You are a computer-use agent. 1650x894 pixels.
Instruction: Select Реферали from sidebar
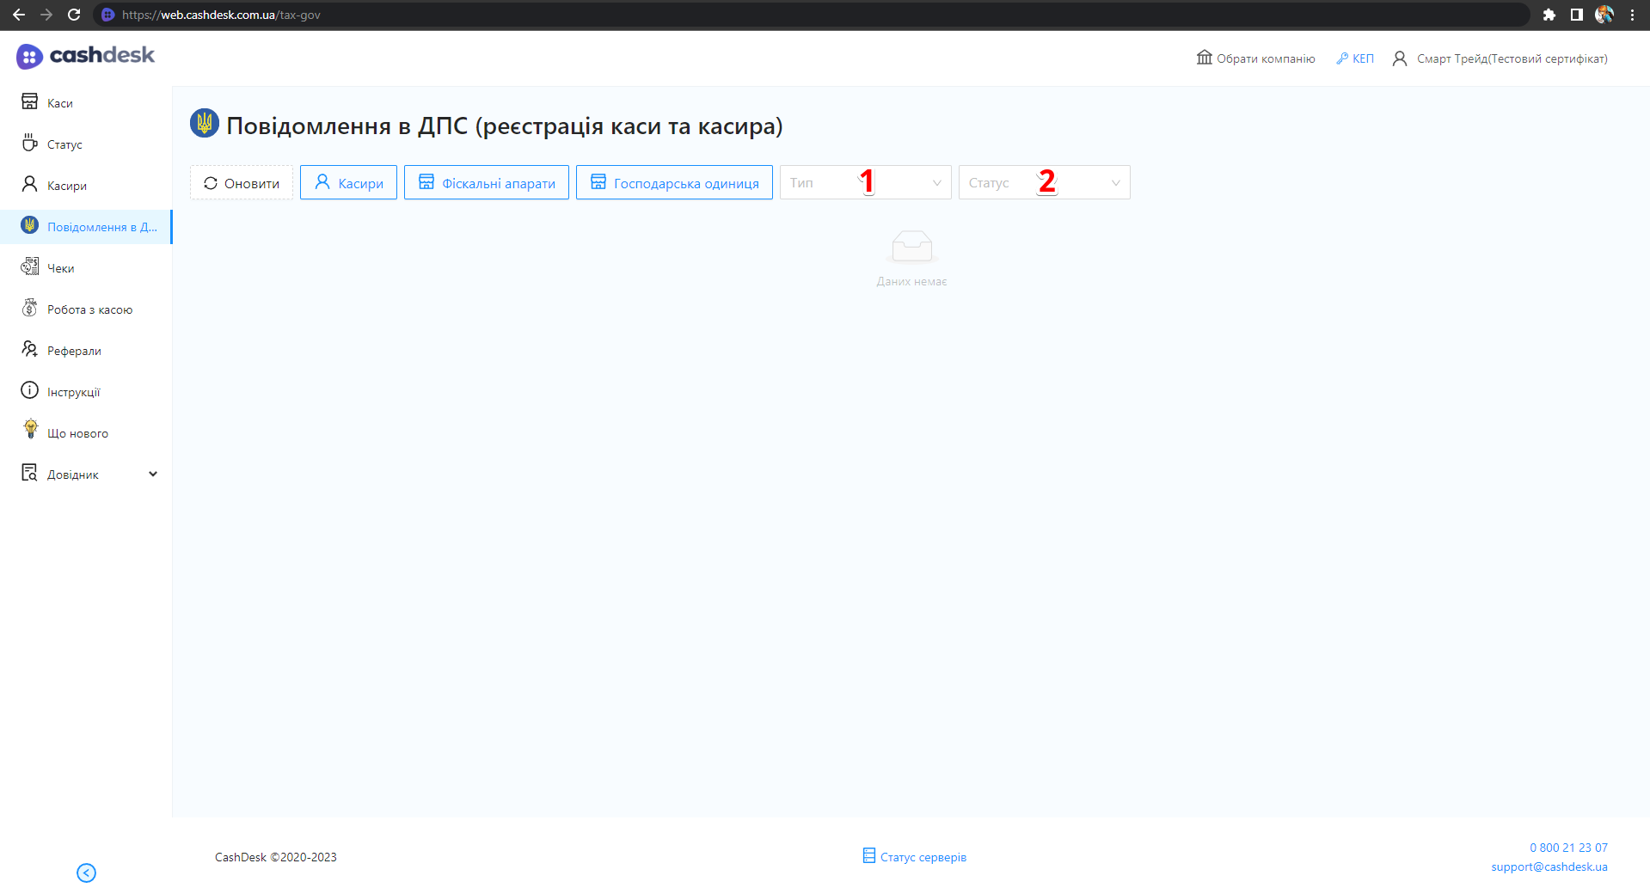[x=74, y=351]
